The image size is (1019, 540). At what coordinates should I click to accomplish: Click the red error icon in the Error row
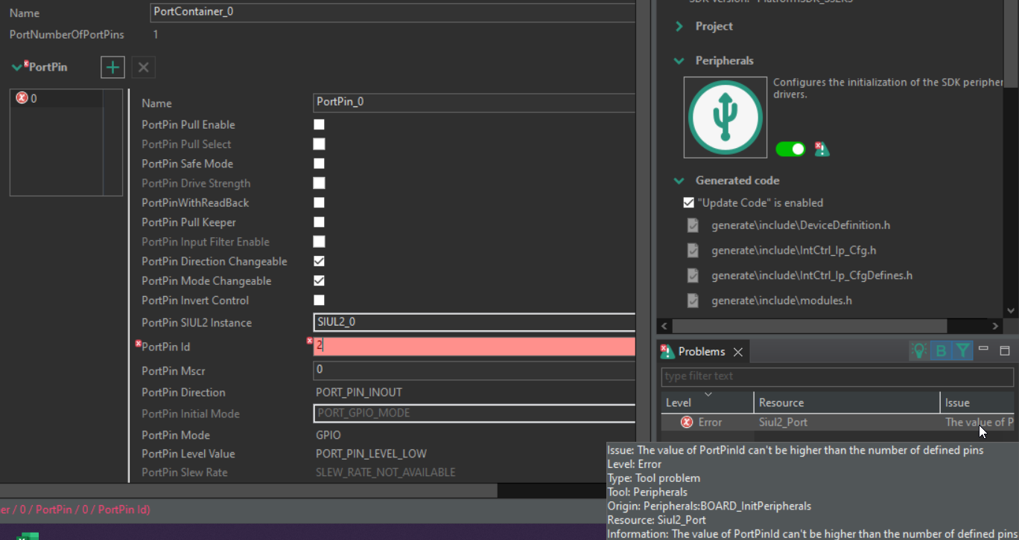coord(687,422)
